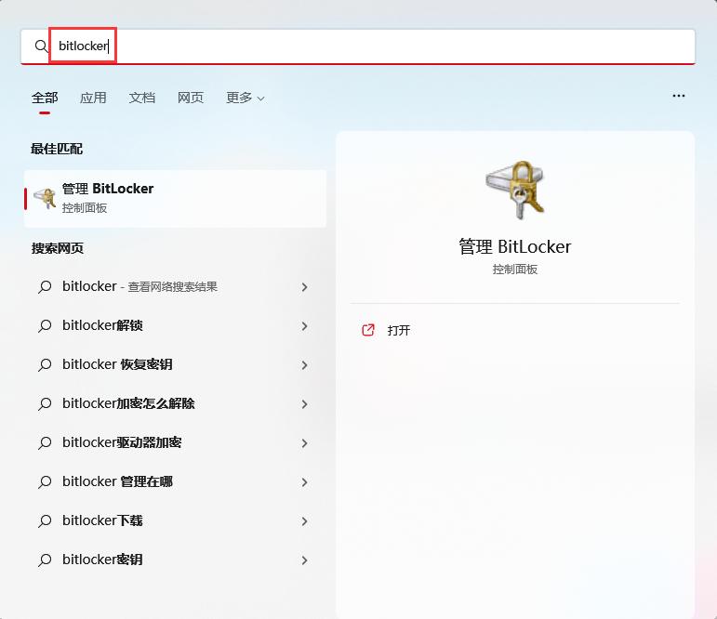
Task: Switch to the 全部 tab
Action: [45, 98]
